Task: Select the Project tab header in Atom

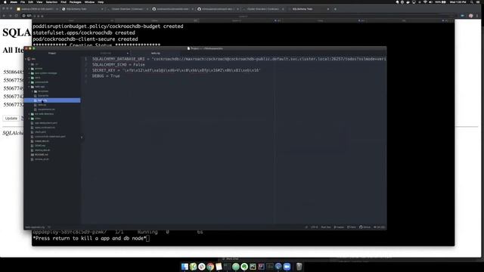Action: (52, 53)
